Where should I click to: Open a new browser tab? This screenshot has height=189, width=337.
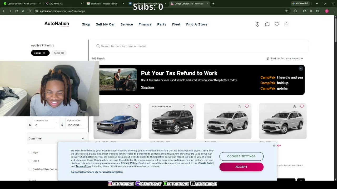click(213, 4)
